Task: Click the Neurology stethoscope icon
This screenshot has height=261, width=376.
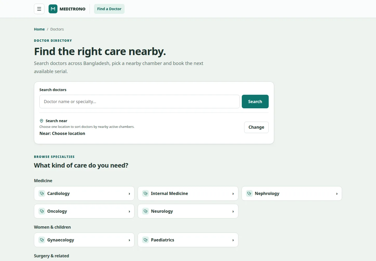Action: [x=145, y=211]
